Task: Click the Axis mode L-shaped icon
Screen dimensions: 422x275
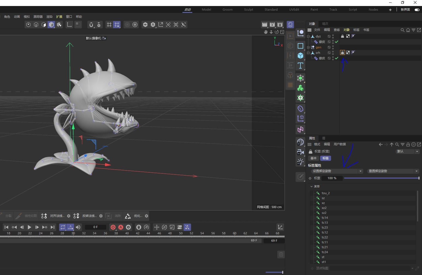Action: click(69, 25)
